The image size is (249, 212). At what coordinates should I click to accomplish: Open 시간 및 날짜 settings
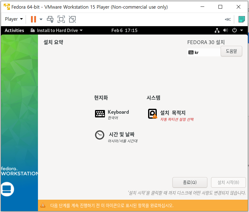116,137
